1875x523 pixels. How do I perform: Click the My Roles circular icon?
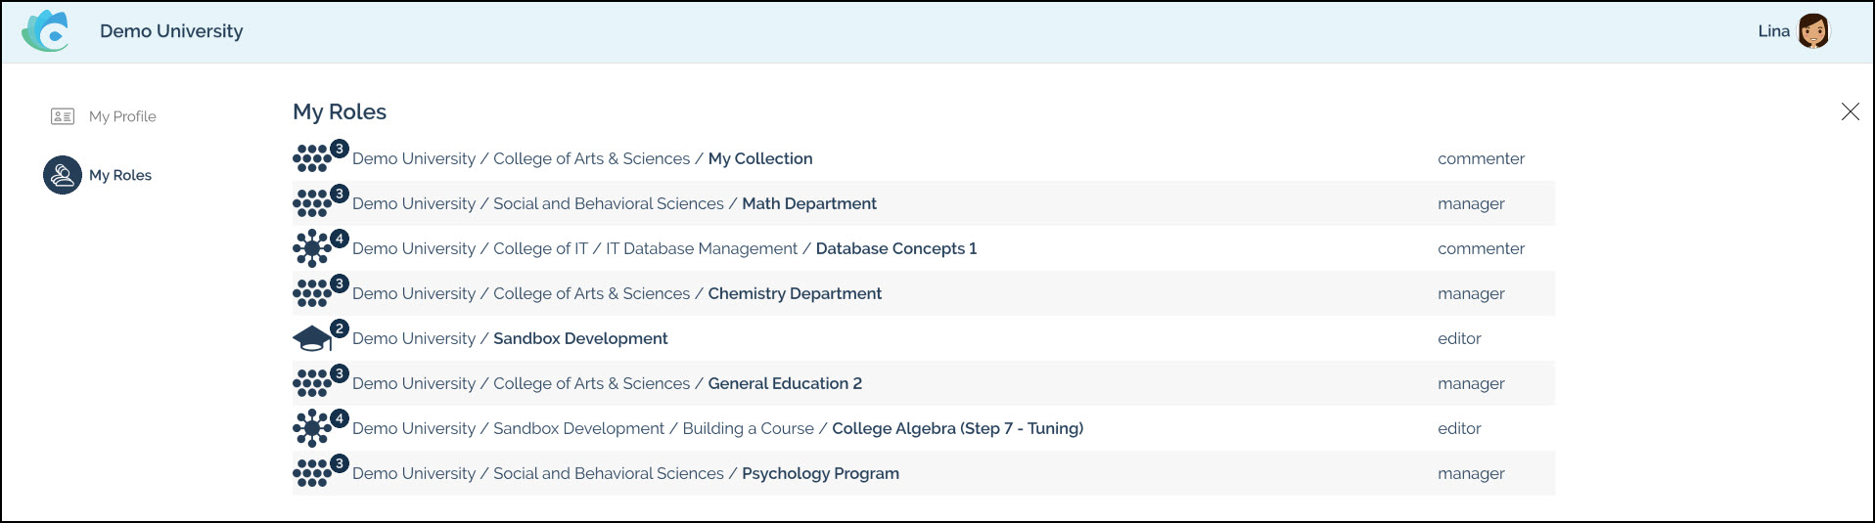tap(63, 175)
